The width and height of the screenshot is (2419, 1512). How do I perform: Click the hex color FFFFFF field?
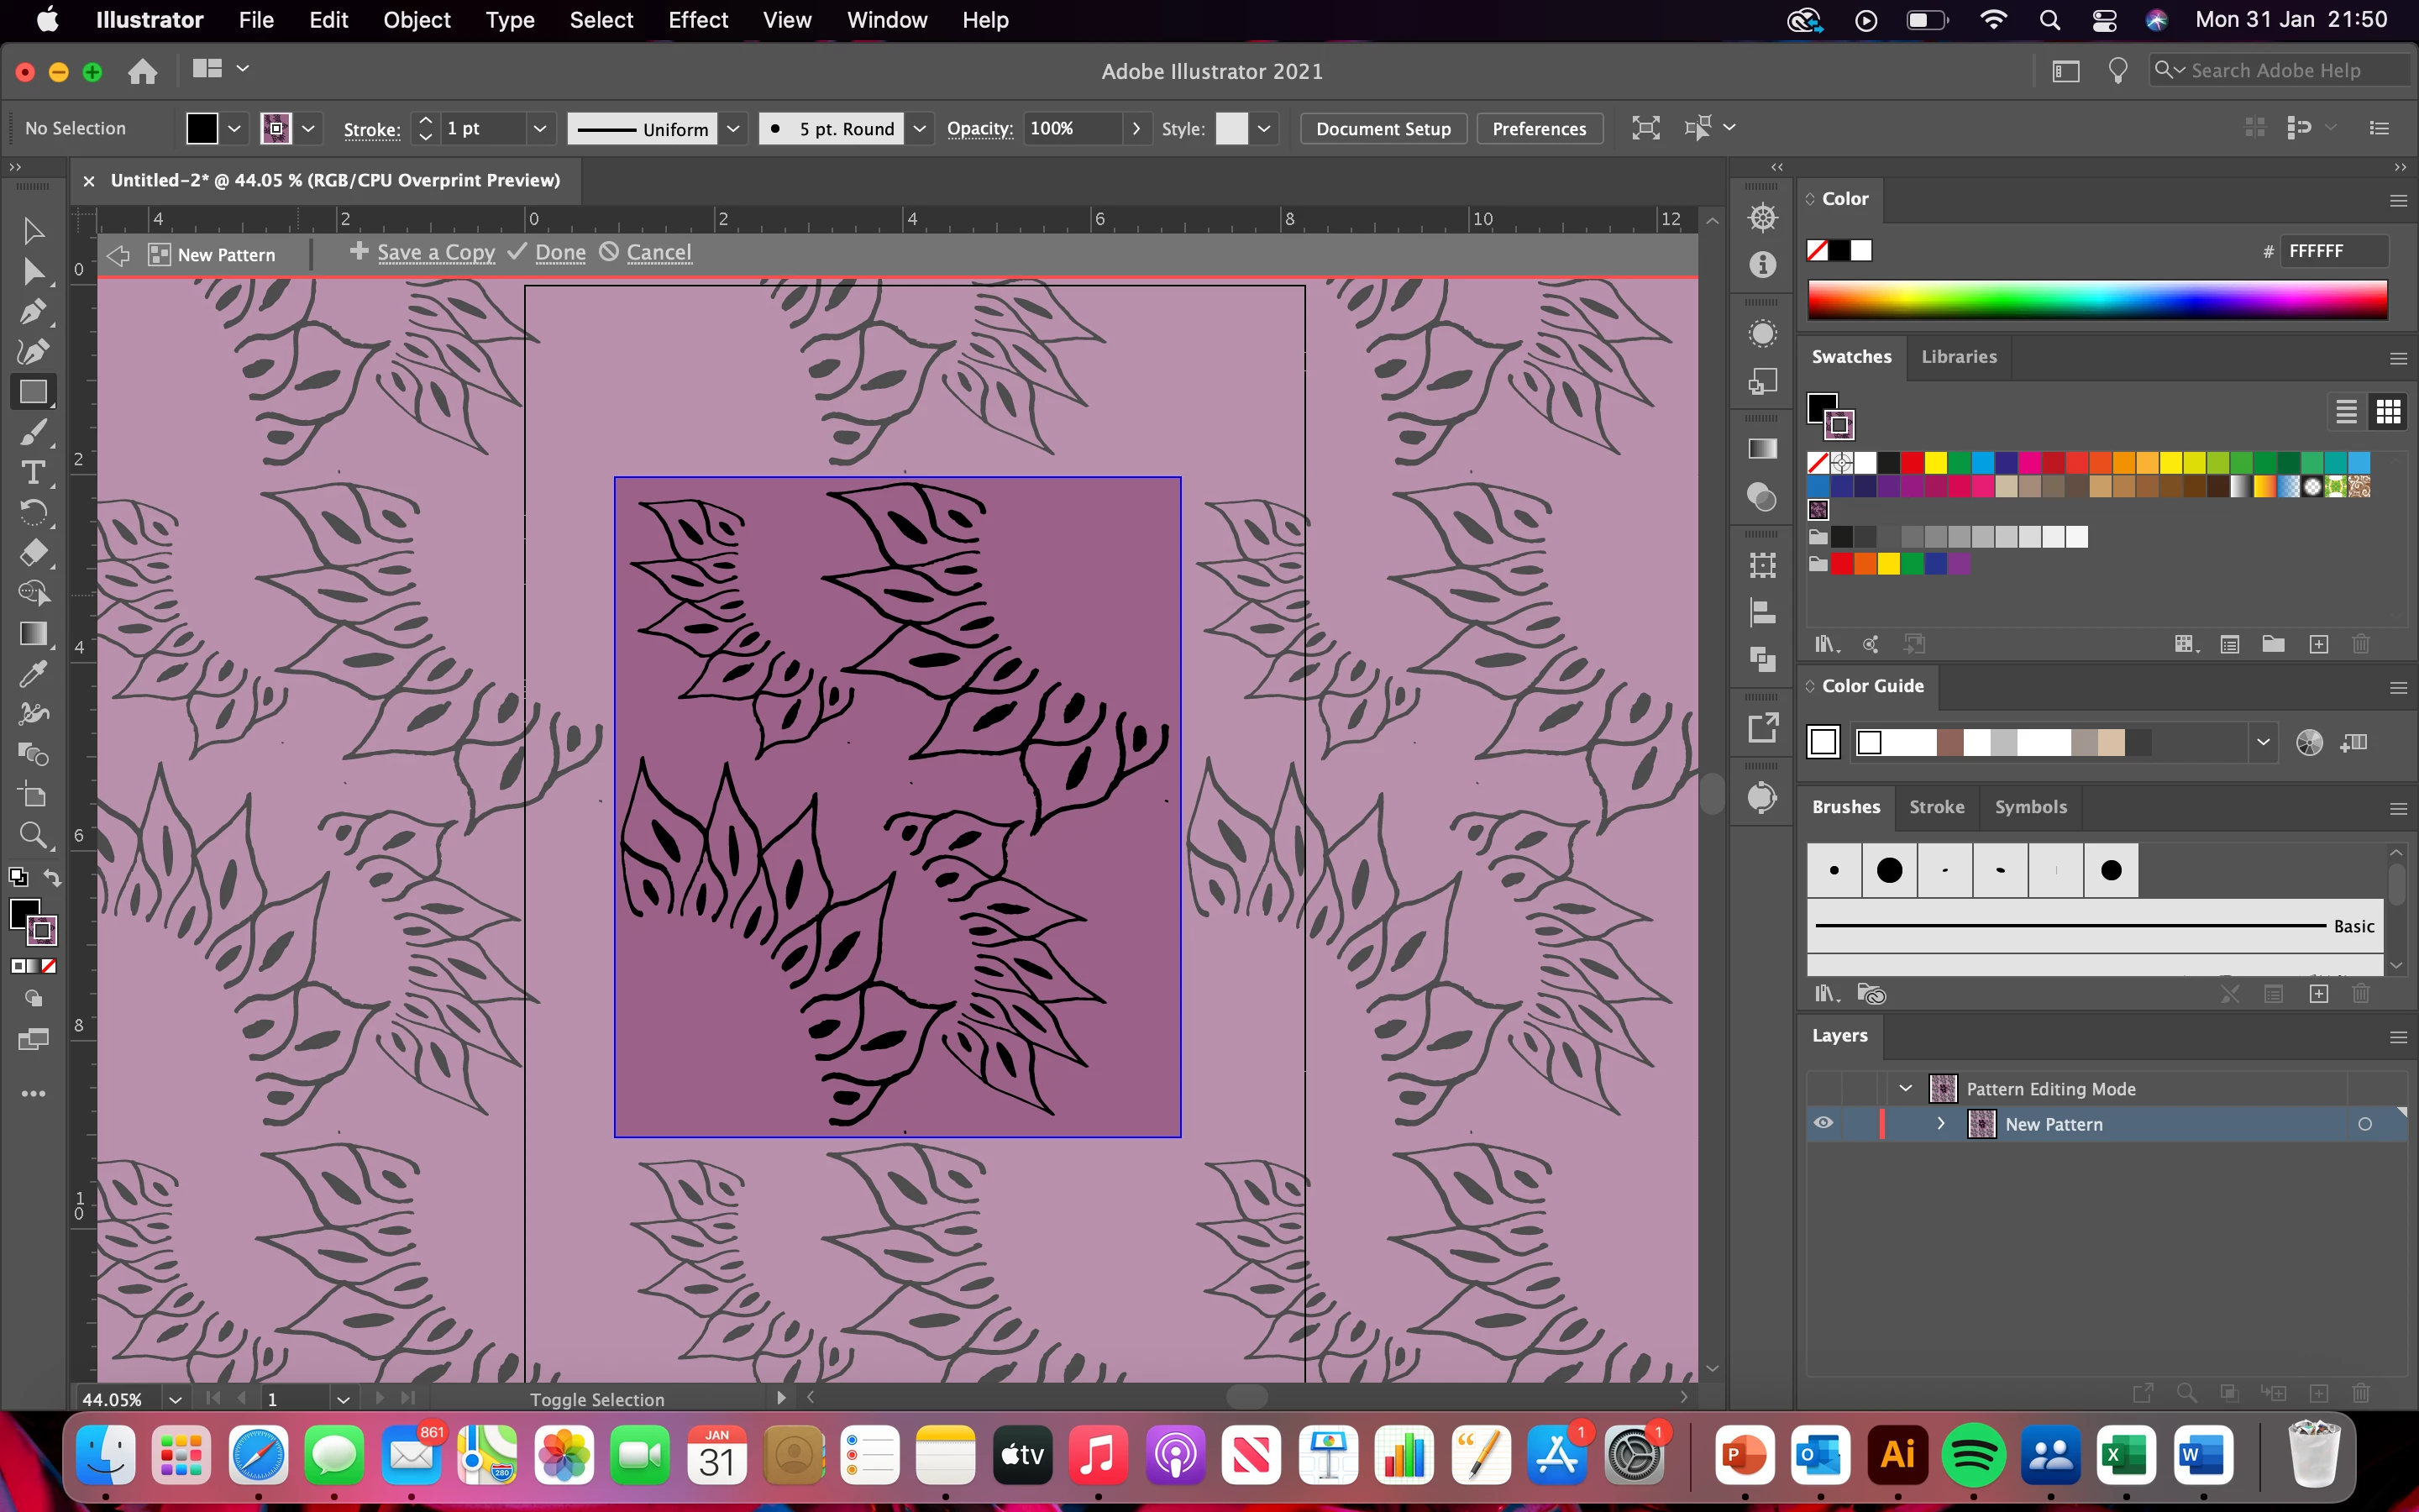point(2334,251)
